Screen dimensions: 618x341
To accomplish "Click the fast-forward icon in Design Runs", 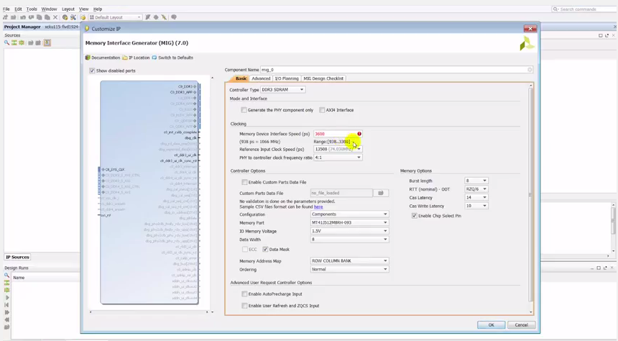I will click(6, 312).
